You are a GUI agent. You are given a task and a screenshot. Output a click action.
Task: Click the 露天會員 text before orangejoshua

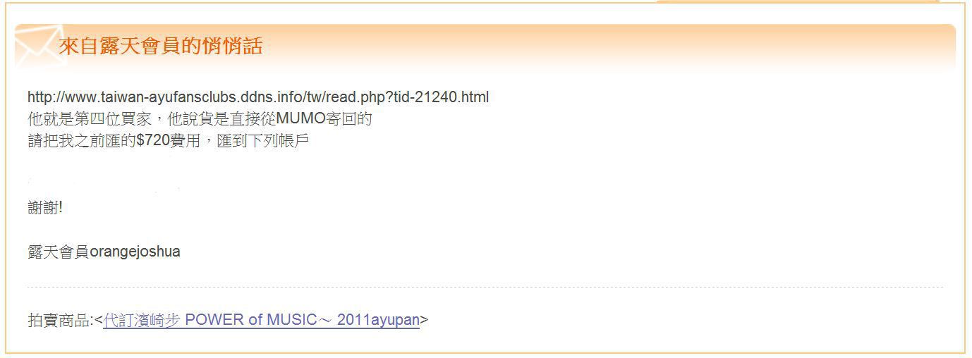coord(59,252)
